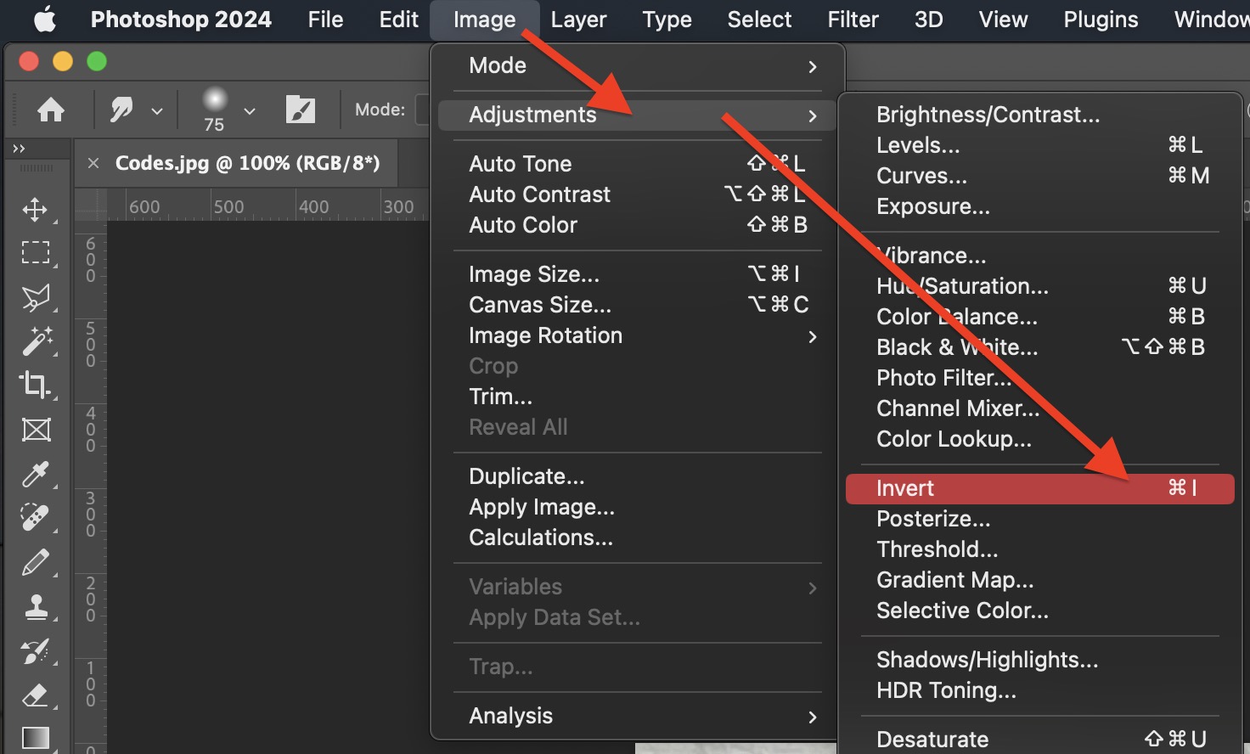Expand the toolbar with double-arrow
The image size is (1250, 754).
(19, 149)
